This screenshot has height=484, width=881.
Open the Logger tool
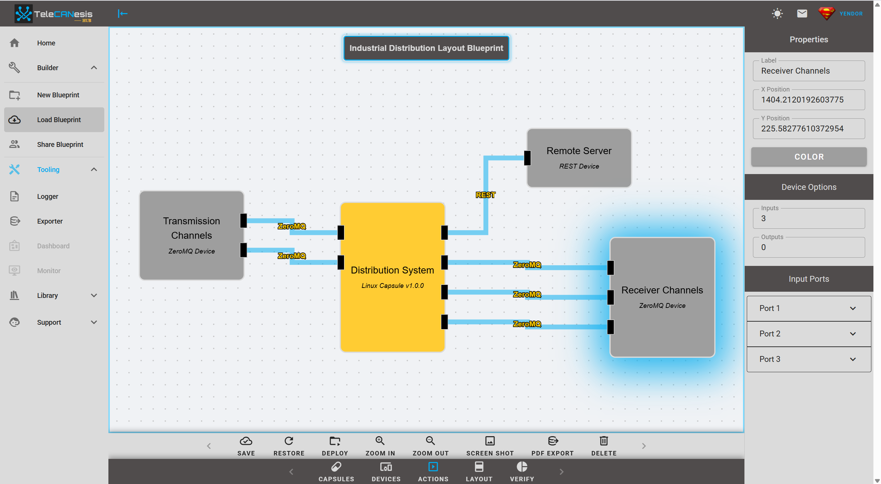[x=47, y=196]
